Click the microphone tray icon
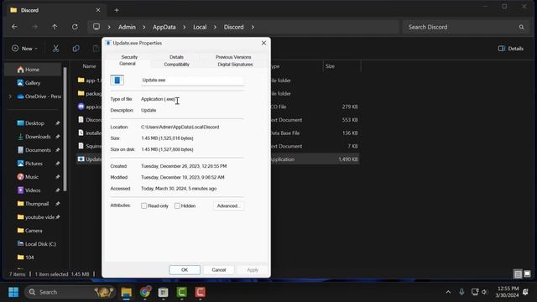The image size is (537, 302). (x=461, y=292)
